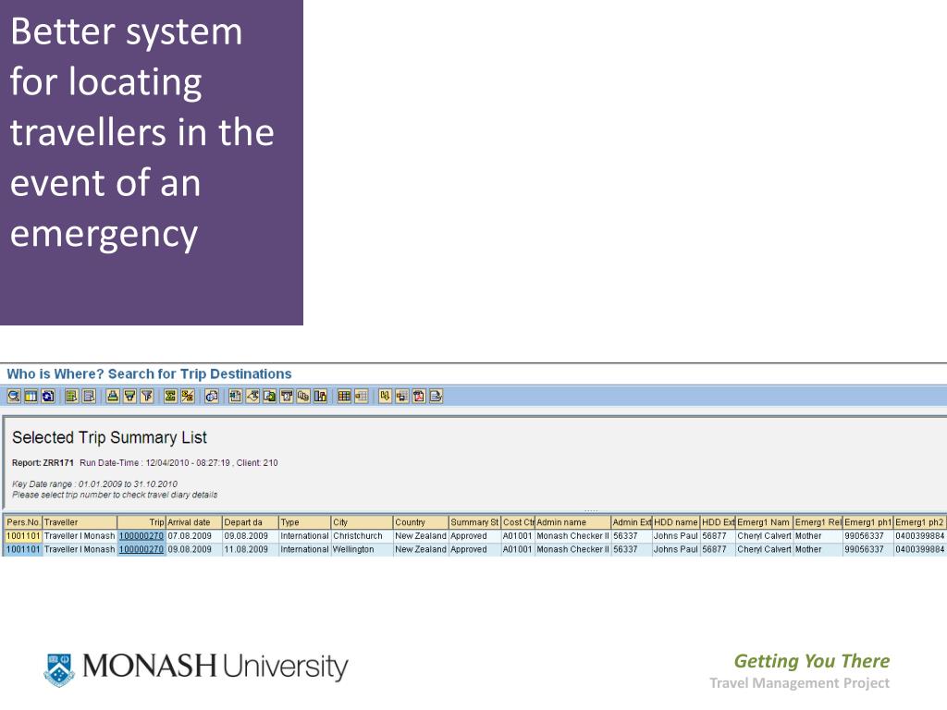Click the HDD name column header
The image size is (947, 710).
(x=676, y=522)
